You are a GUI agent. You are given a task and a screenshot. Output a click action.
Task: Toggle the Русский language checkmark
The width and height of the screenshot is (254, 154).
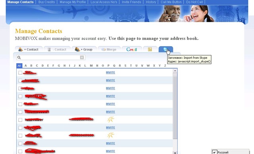214,152
